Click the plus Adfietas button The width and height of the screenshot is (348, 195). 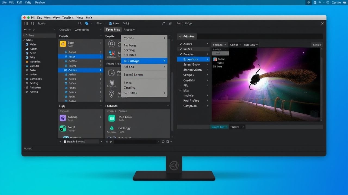(x=187, y=36)
